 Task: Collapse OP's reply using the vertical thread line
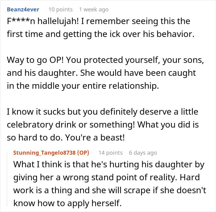tap(7, 179)
